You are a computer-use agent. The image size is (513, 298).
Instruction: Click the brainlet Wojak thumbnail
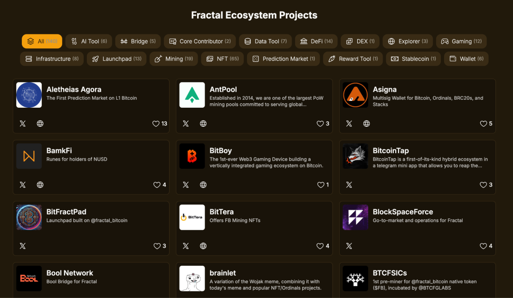pos(192,279)
